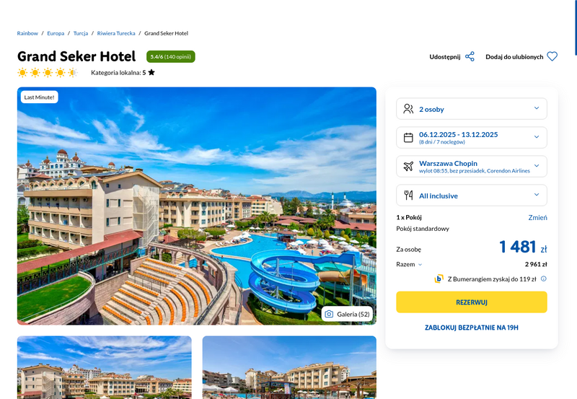577x399 pixels.
Task: Open the All inclusive board dropdown
Action: [472, 196]
